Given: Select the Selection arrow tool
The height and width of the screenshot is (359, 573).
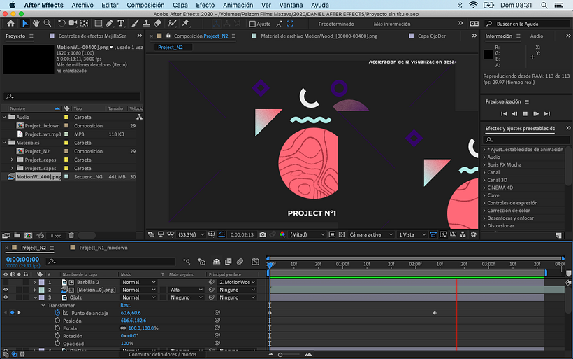Looking at the screenshot, I should (x=25, y=23).
